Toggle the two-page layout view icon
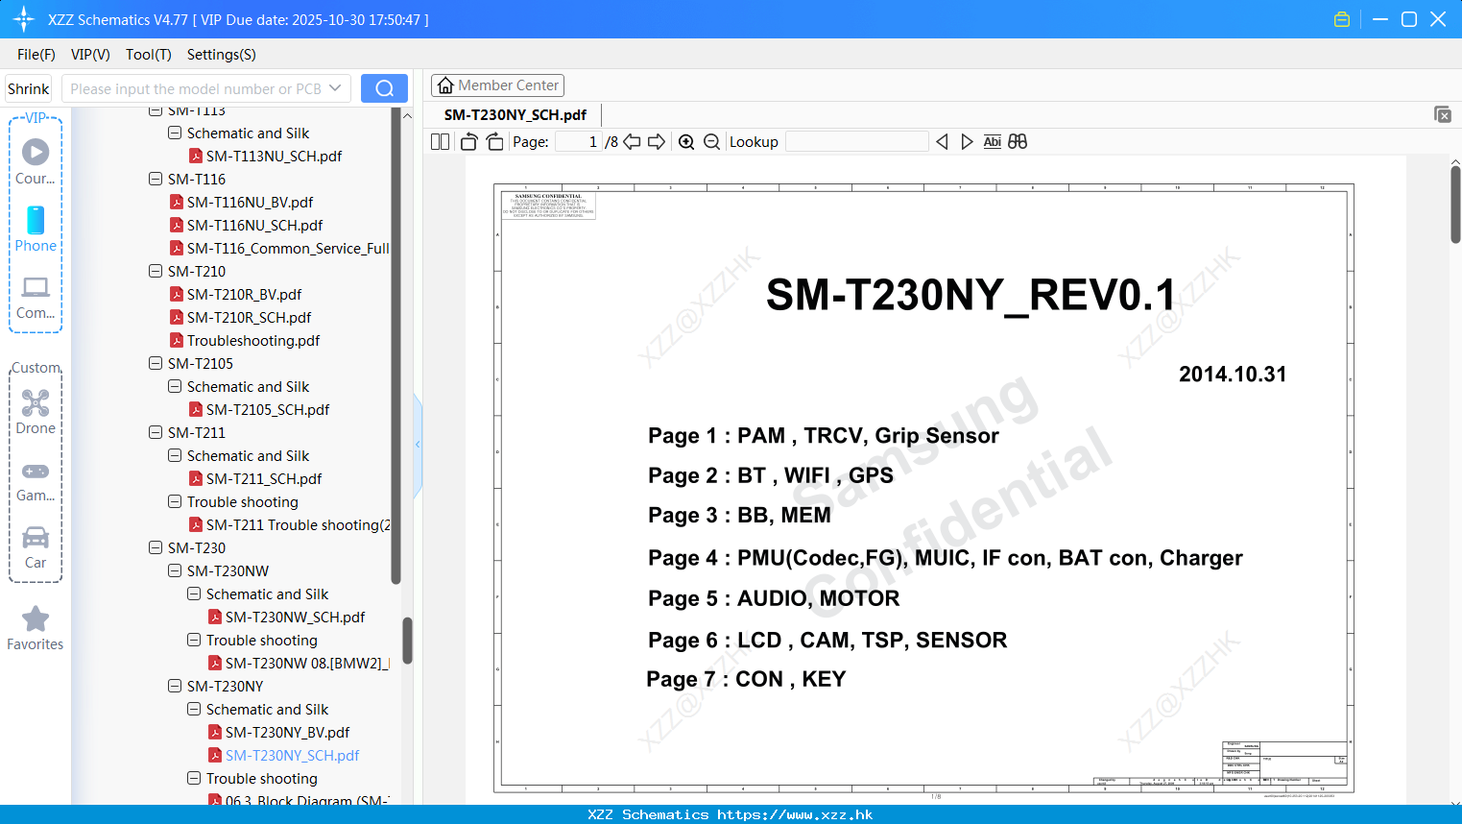This screenshot has width=1462, height=824. coord(440,142)
